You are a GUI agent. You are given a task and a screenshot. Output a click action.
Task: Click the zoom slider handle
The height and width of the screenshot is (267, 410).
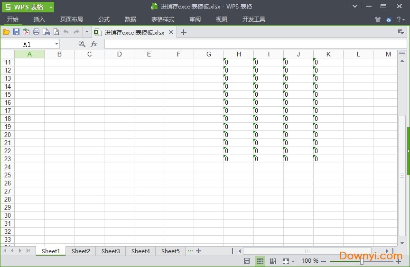[x=362, y=261]
